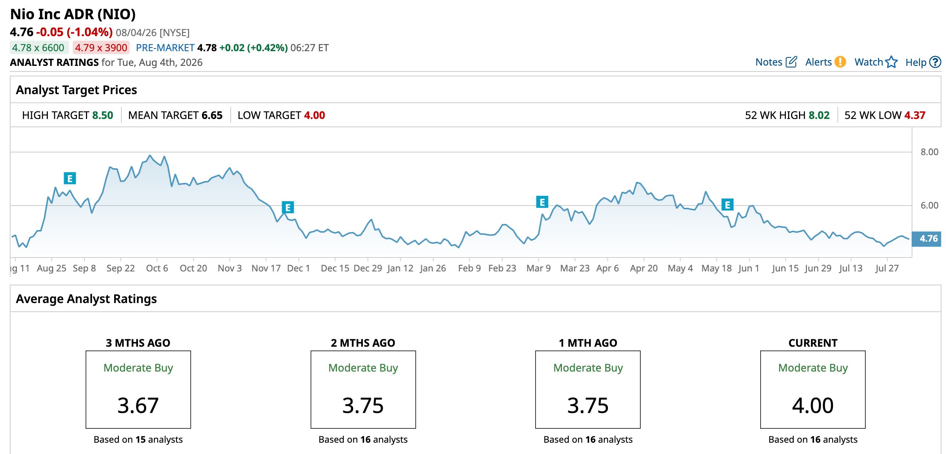Click the PRE-MARKET label

tap(165, 48)
